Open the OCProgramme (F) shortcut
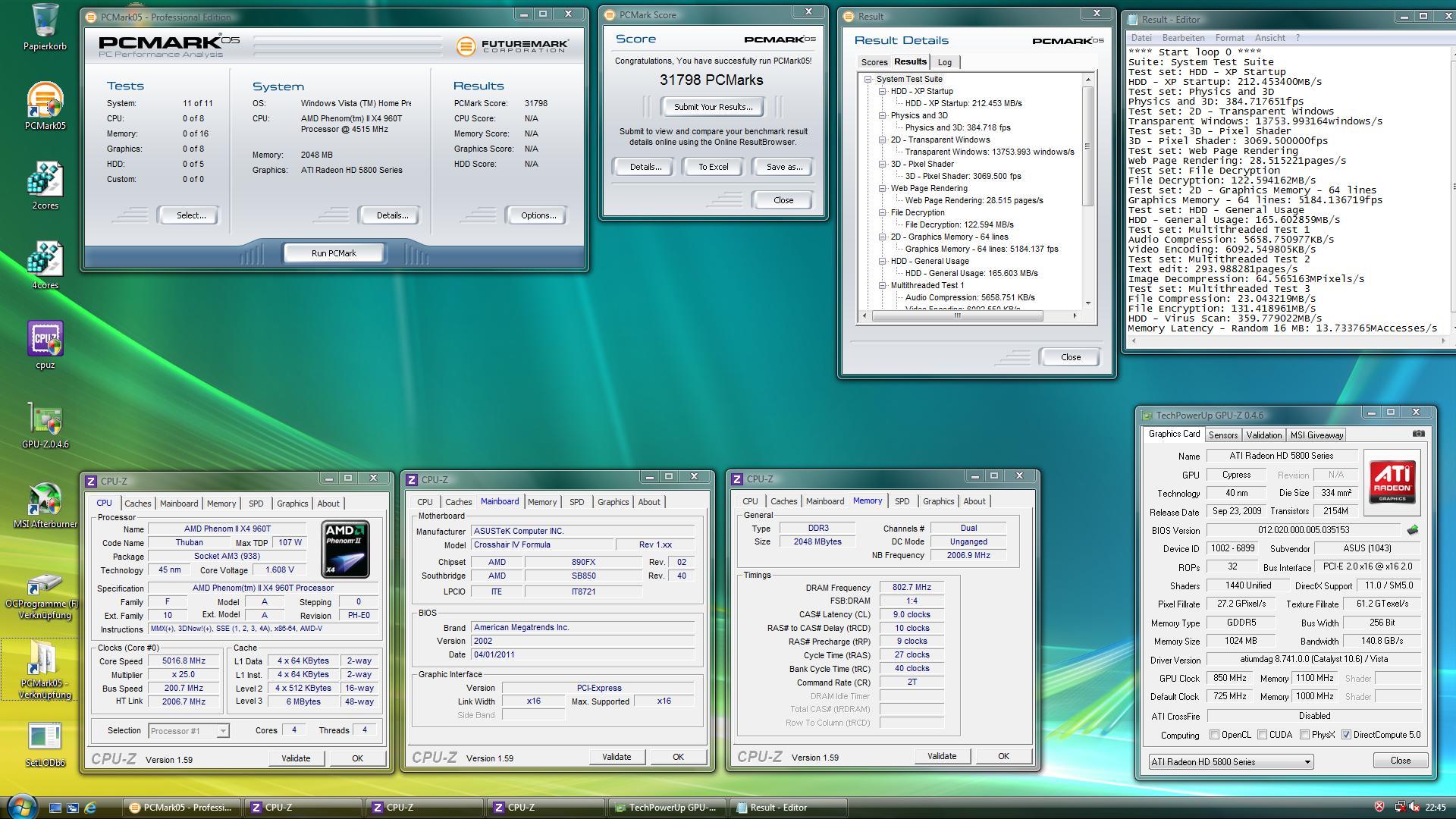This screenshot has width=1456, height=819. (45, 595)
